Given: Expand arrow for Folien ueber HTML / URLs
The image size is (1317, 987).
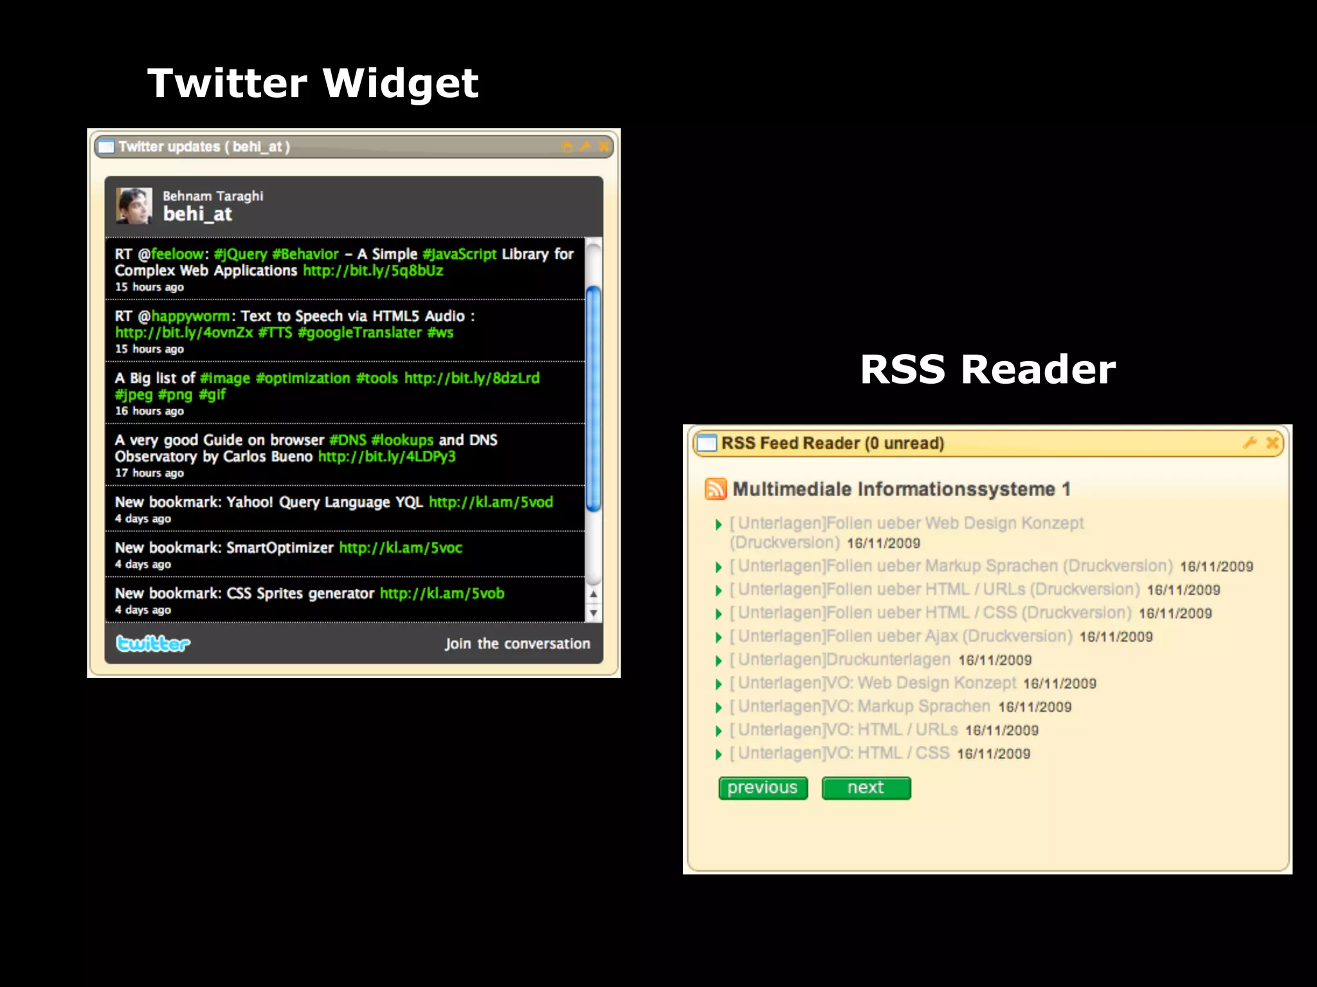Looking at the screenshot, I should point(718,591).
